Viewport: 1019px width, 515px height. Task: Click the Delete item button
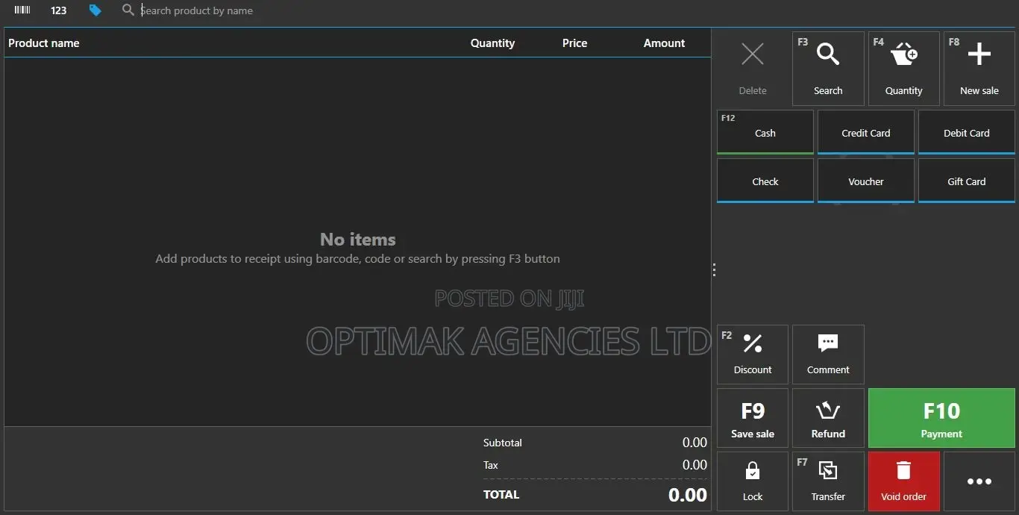point(752,68)
